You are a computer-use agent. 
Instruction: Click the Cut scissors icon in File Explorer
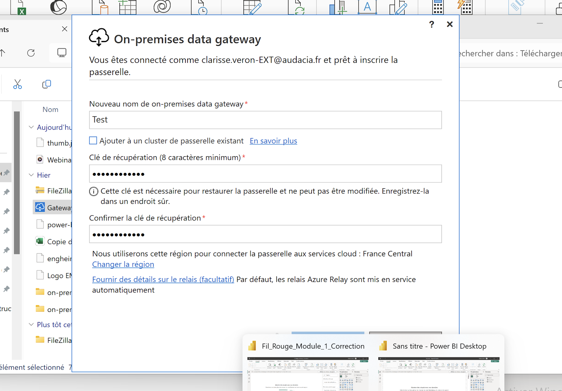click(18, 84)
